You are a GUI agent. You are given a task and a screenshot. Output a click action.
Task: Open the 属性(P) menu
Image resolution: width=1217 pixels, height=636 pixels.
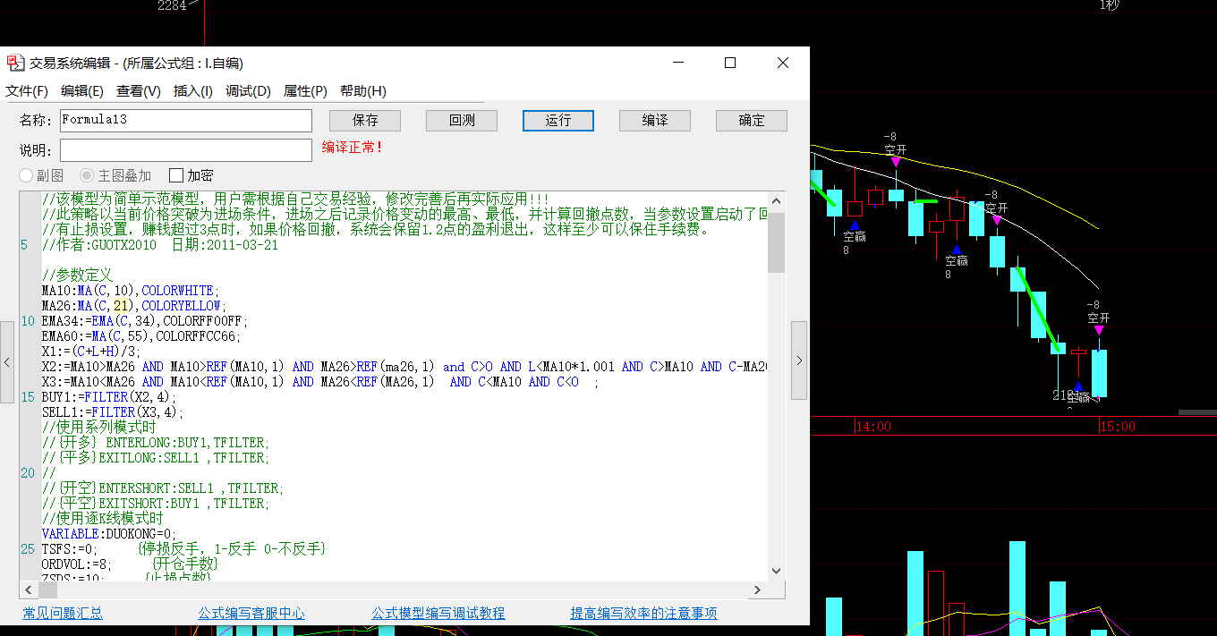tap(305, 91)
